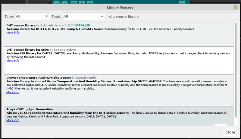Open More info for Grove Temperature And Humidity Sensor
241x139 pixels.
point(13,92)
